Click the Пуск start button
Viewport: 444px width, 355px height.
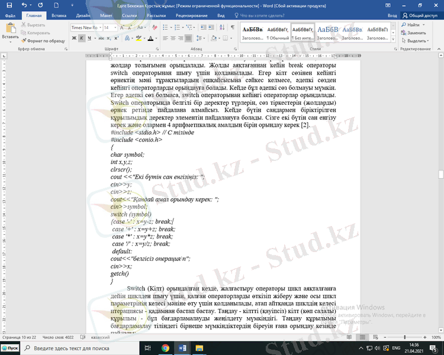10,348
